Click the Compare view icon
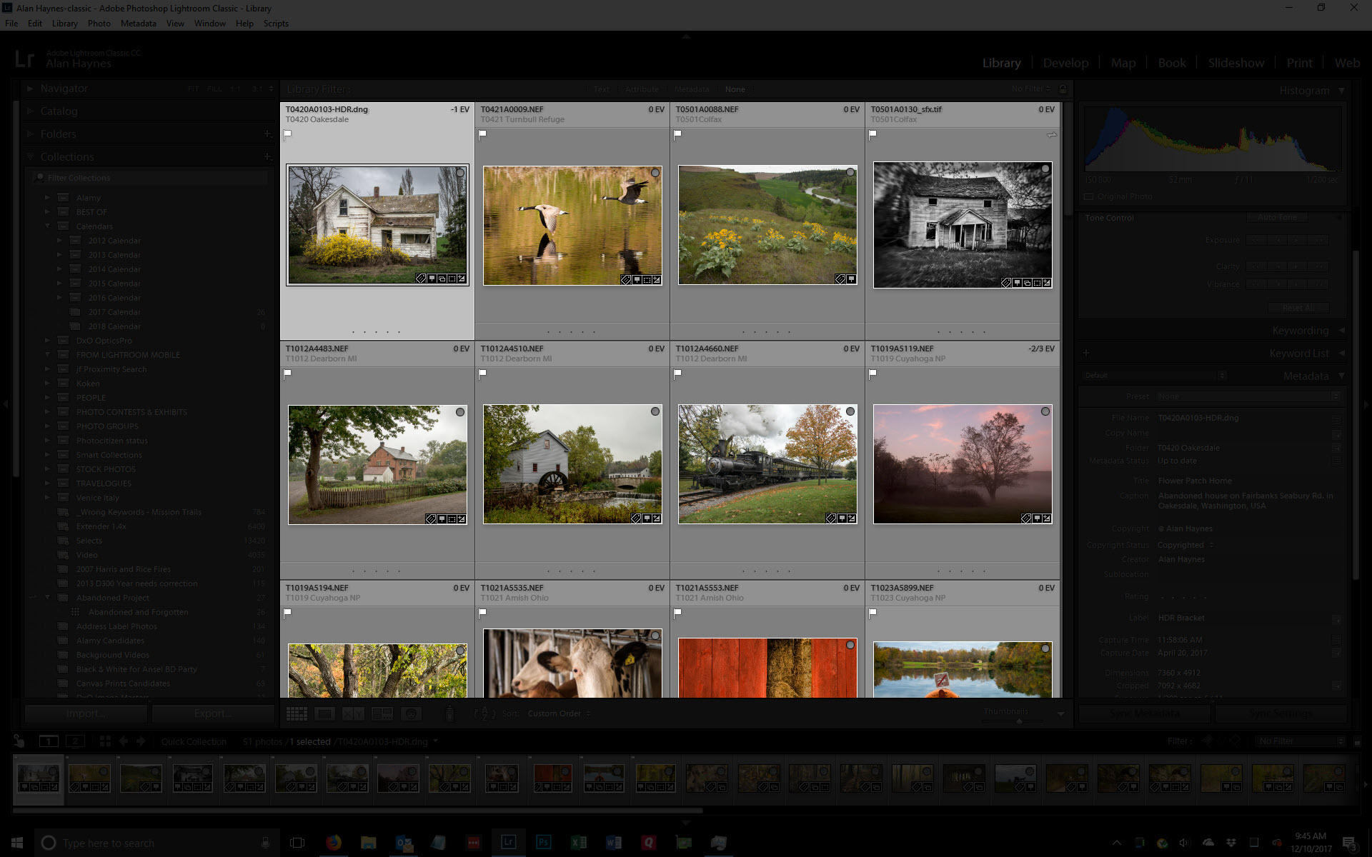The width and height of the screenshot is (1372, 857). [352, 713]
